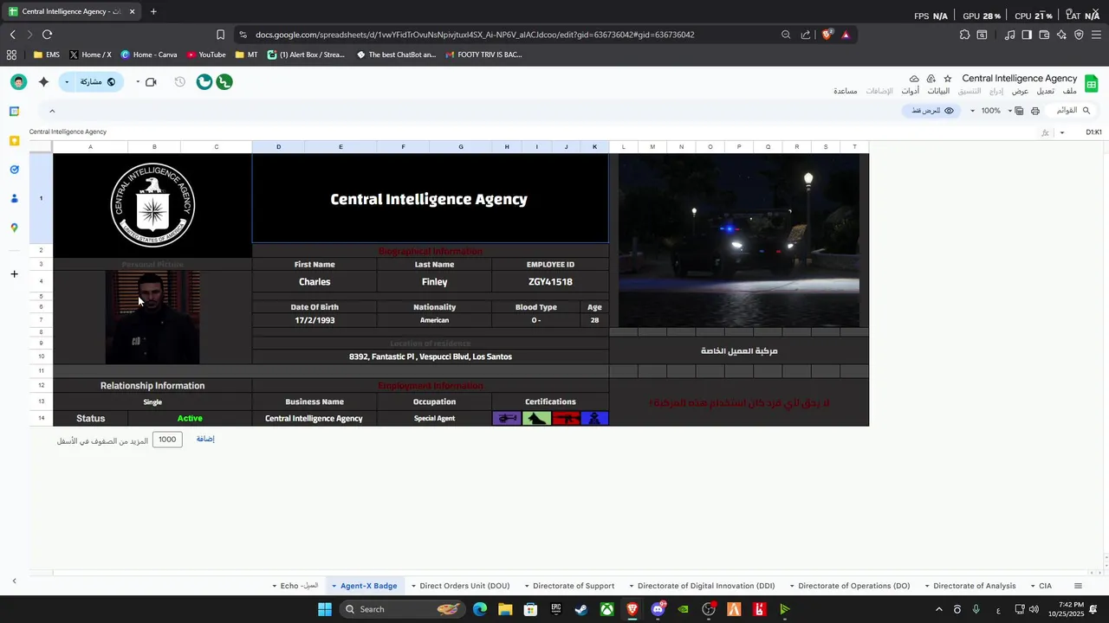Click the green certification swatch
Screen dimensions: 1109x623
(536, 419)
